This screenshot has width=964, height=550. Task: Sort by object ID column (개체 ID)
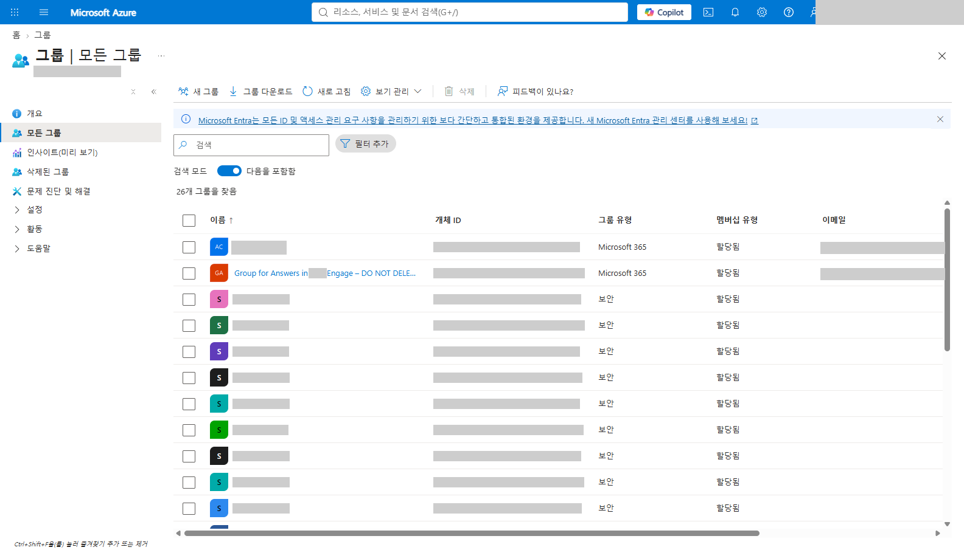448,220
